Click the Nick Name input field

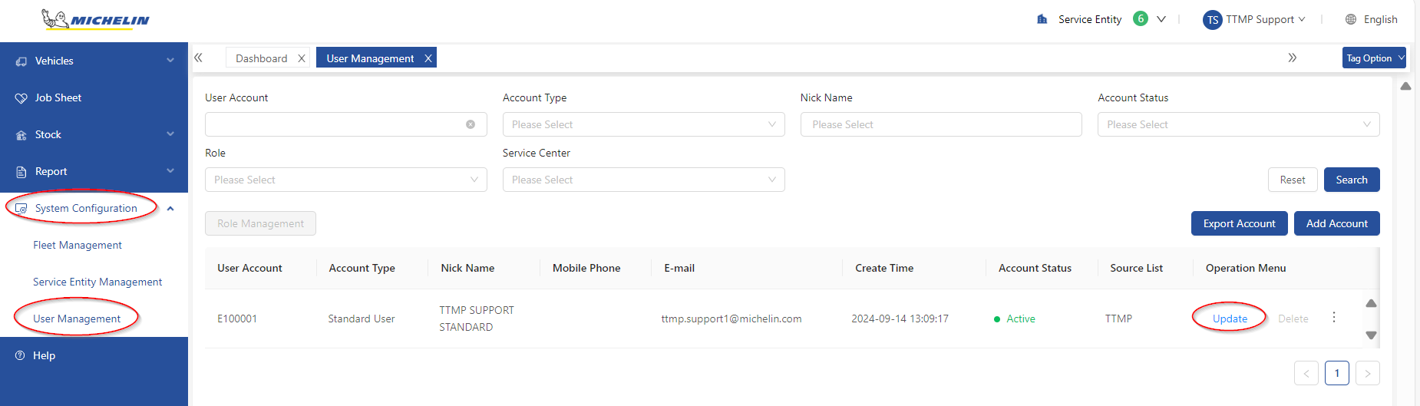[x=941, y=124]
